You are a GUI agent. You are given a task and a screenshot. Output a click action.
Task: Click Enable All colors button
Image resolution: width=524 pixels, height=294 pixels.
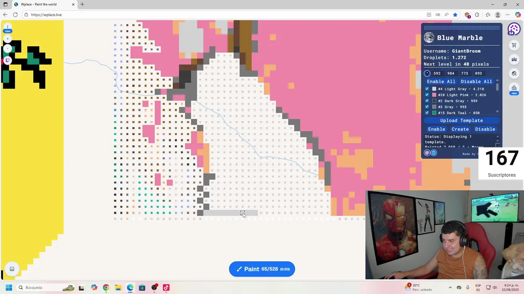(441, 82)
